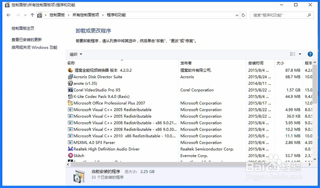
Task: Click the Acronis Disk Director Suite icon
Action: point(71,77)
